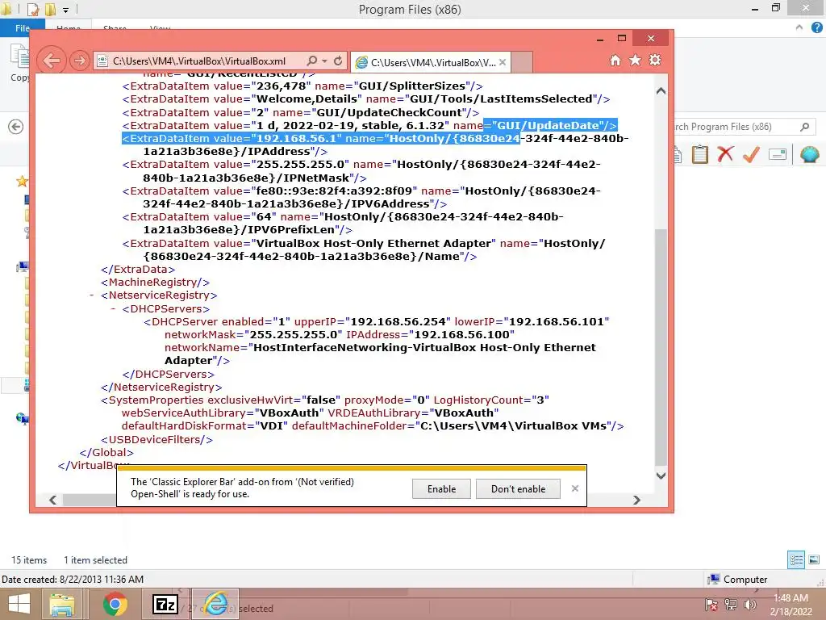Screen dimensions: 826x620
Task: Click the IE vertical scrollbar thumb
Action: click(x=661, y=346)
